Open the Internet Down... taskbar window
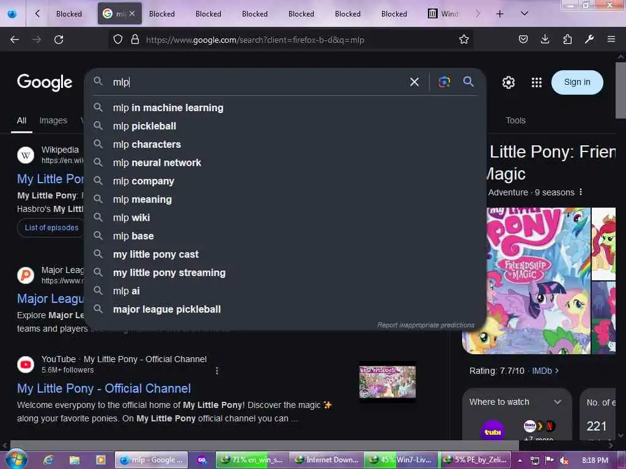 [x=326, y=460]
